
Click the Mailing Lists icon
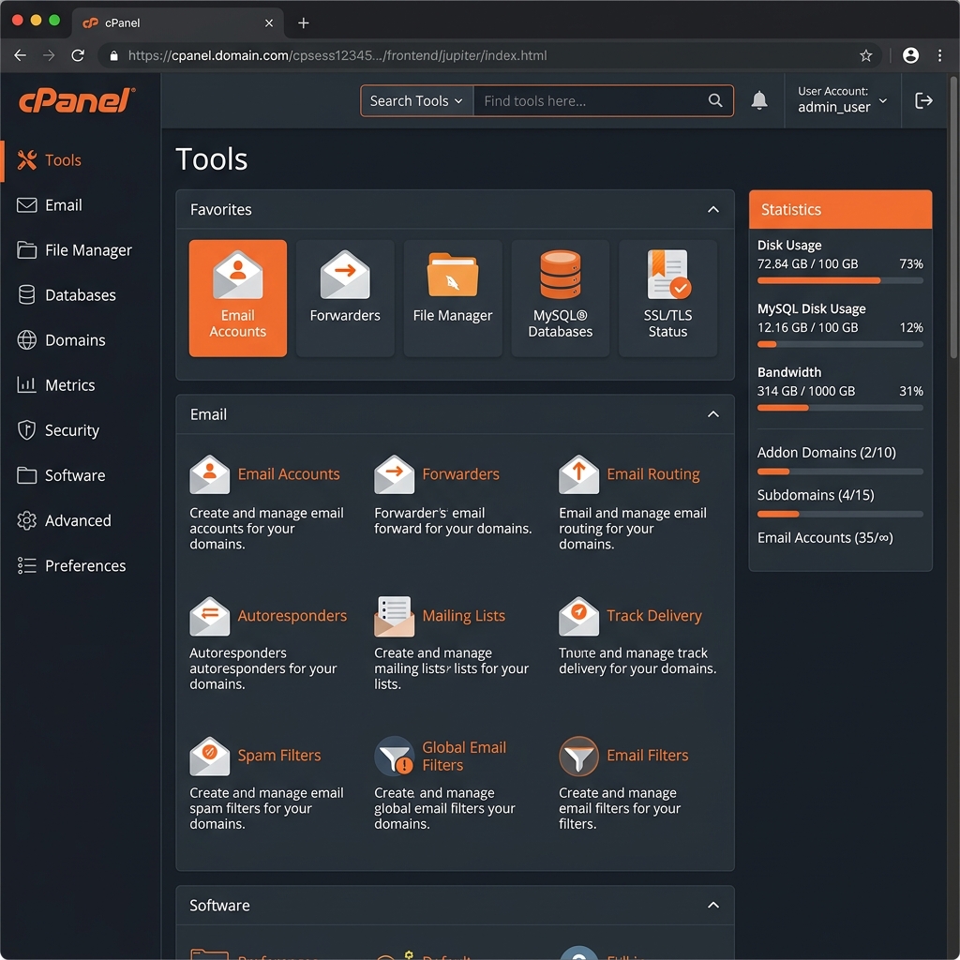click(x=394, y=616)
